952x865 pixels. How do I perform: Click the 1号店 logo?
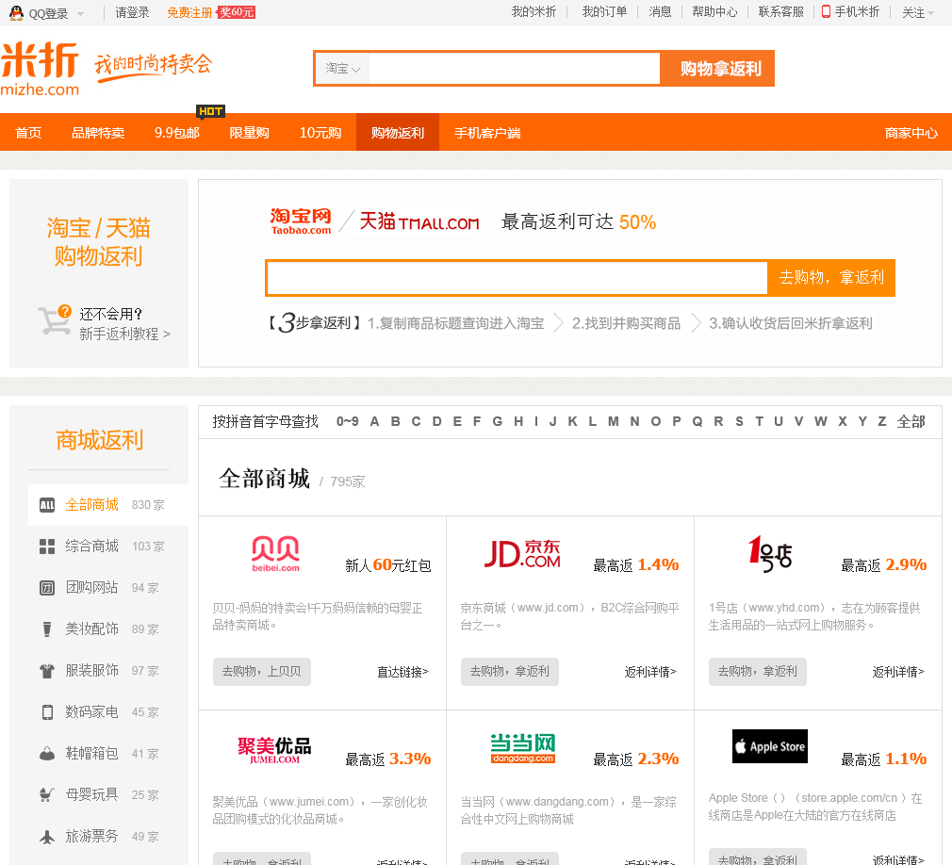[x=770, y=554]
